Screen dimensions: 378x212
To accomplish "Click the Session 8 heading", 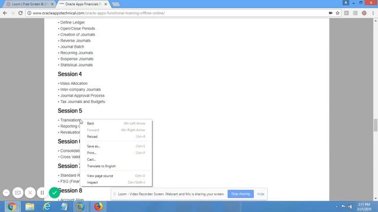I will tap(70, 191).
